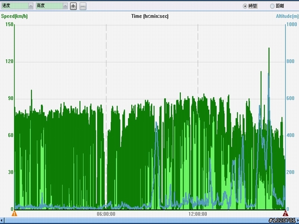Open the 速度 (speed) dropdown
This screenshot has height=224, width=299.
pyautogui.click(x=17, y=6)
